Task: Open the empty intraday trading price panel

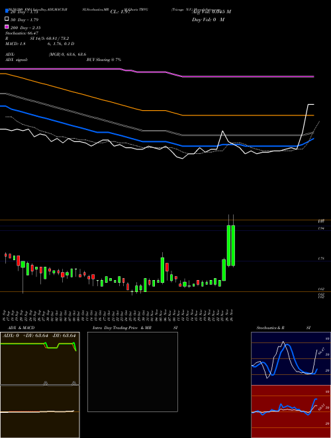Action: tap(132, 372)
